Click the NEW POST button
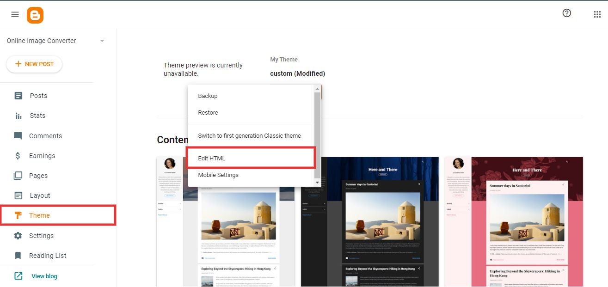This screenshot has width=608, height=287. [x=34, y=64]
